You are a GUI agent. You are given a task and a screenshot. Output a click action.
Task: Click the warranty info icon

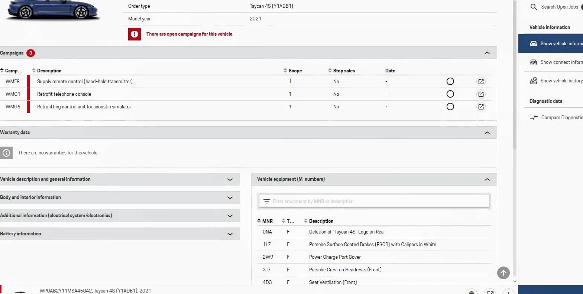pos(6,153)
